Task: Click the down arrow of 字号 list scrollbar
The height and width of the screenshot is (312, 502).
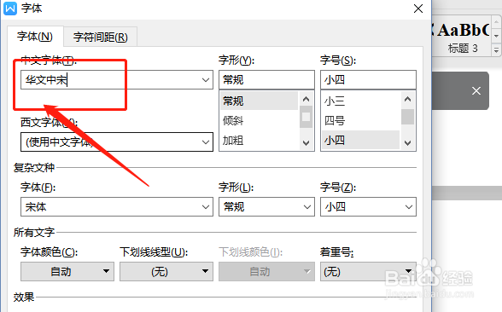Action: click(x=407, y=143)
